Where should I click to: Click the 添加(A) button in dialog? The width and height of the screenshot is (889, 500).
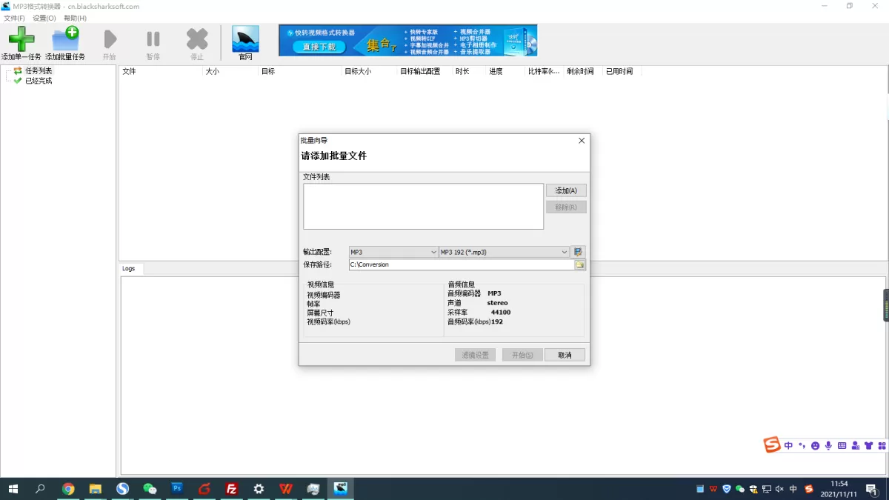click(566, 191)
